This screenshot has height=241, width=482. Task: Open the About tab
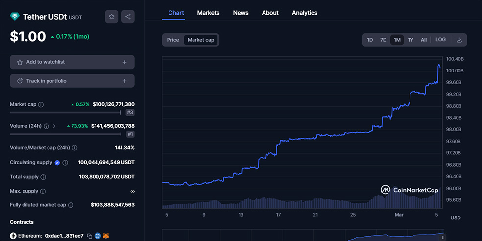point(270,13)
